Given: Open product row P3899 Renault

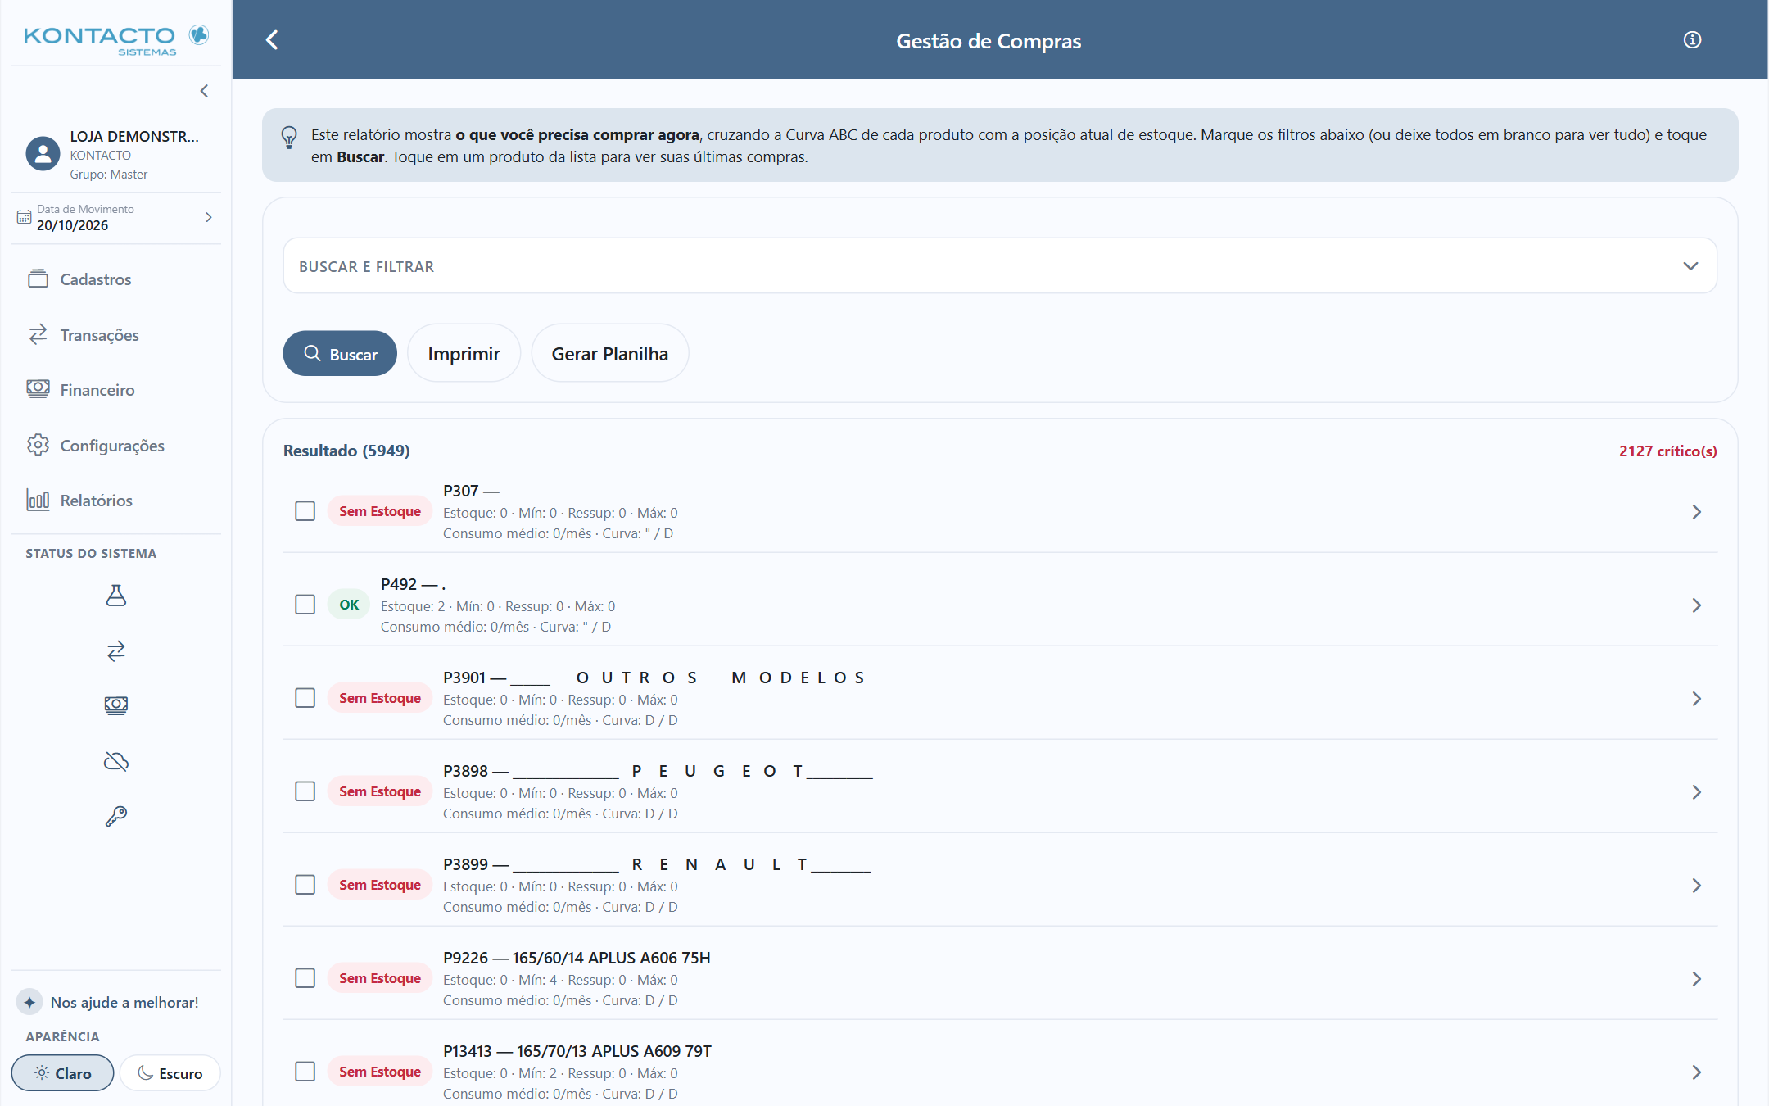Looking at the screenshot, I should click(x=1000, y=885).
